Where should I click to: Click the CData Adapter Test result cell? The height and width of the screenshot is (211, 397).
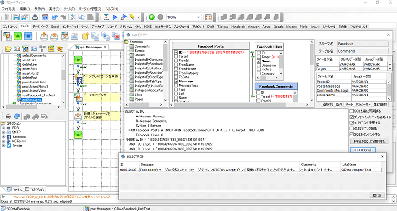tap(361, 170)
